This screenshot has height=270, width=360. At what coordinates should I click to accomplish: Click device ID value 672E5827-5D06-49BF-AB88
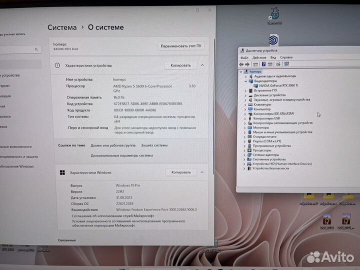click(148, 104)
